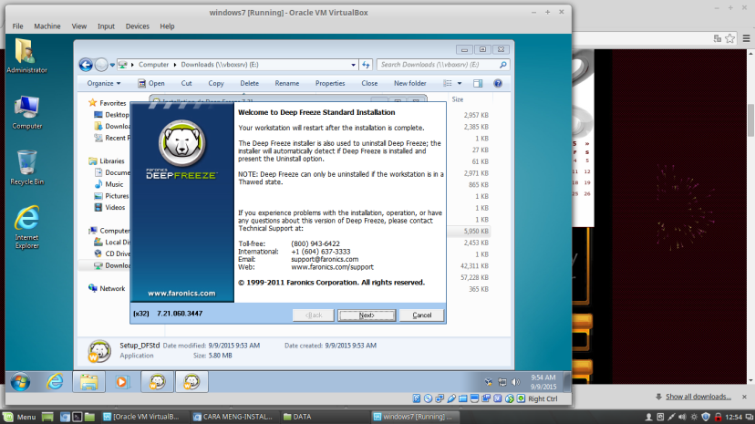Click Cut in Explorer toolbar
This screenshot has height=424, width=755.
coord(186,83)
